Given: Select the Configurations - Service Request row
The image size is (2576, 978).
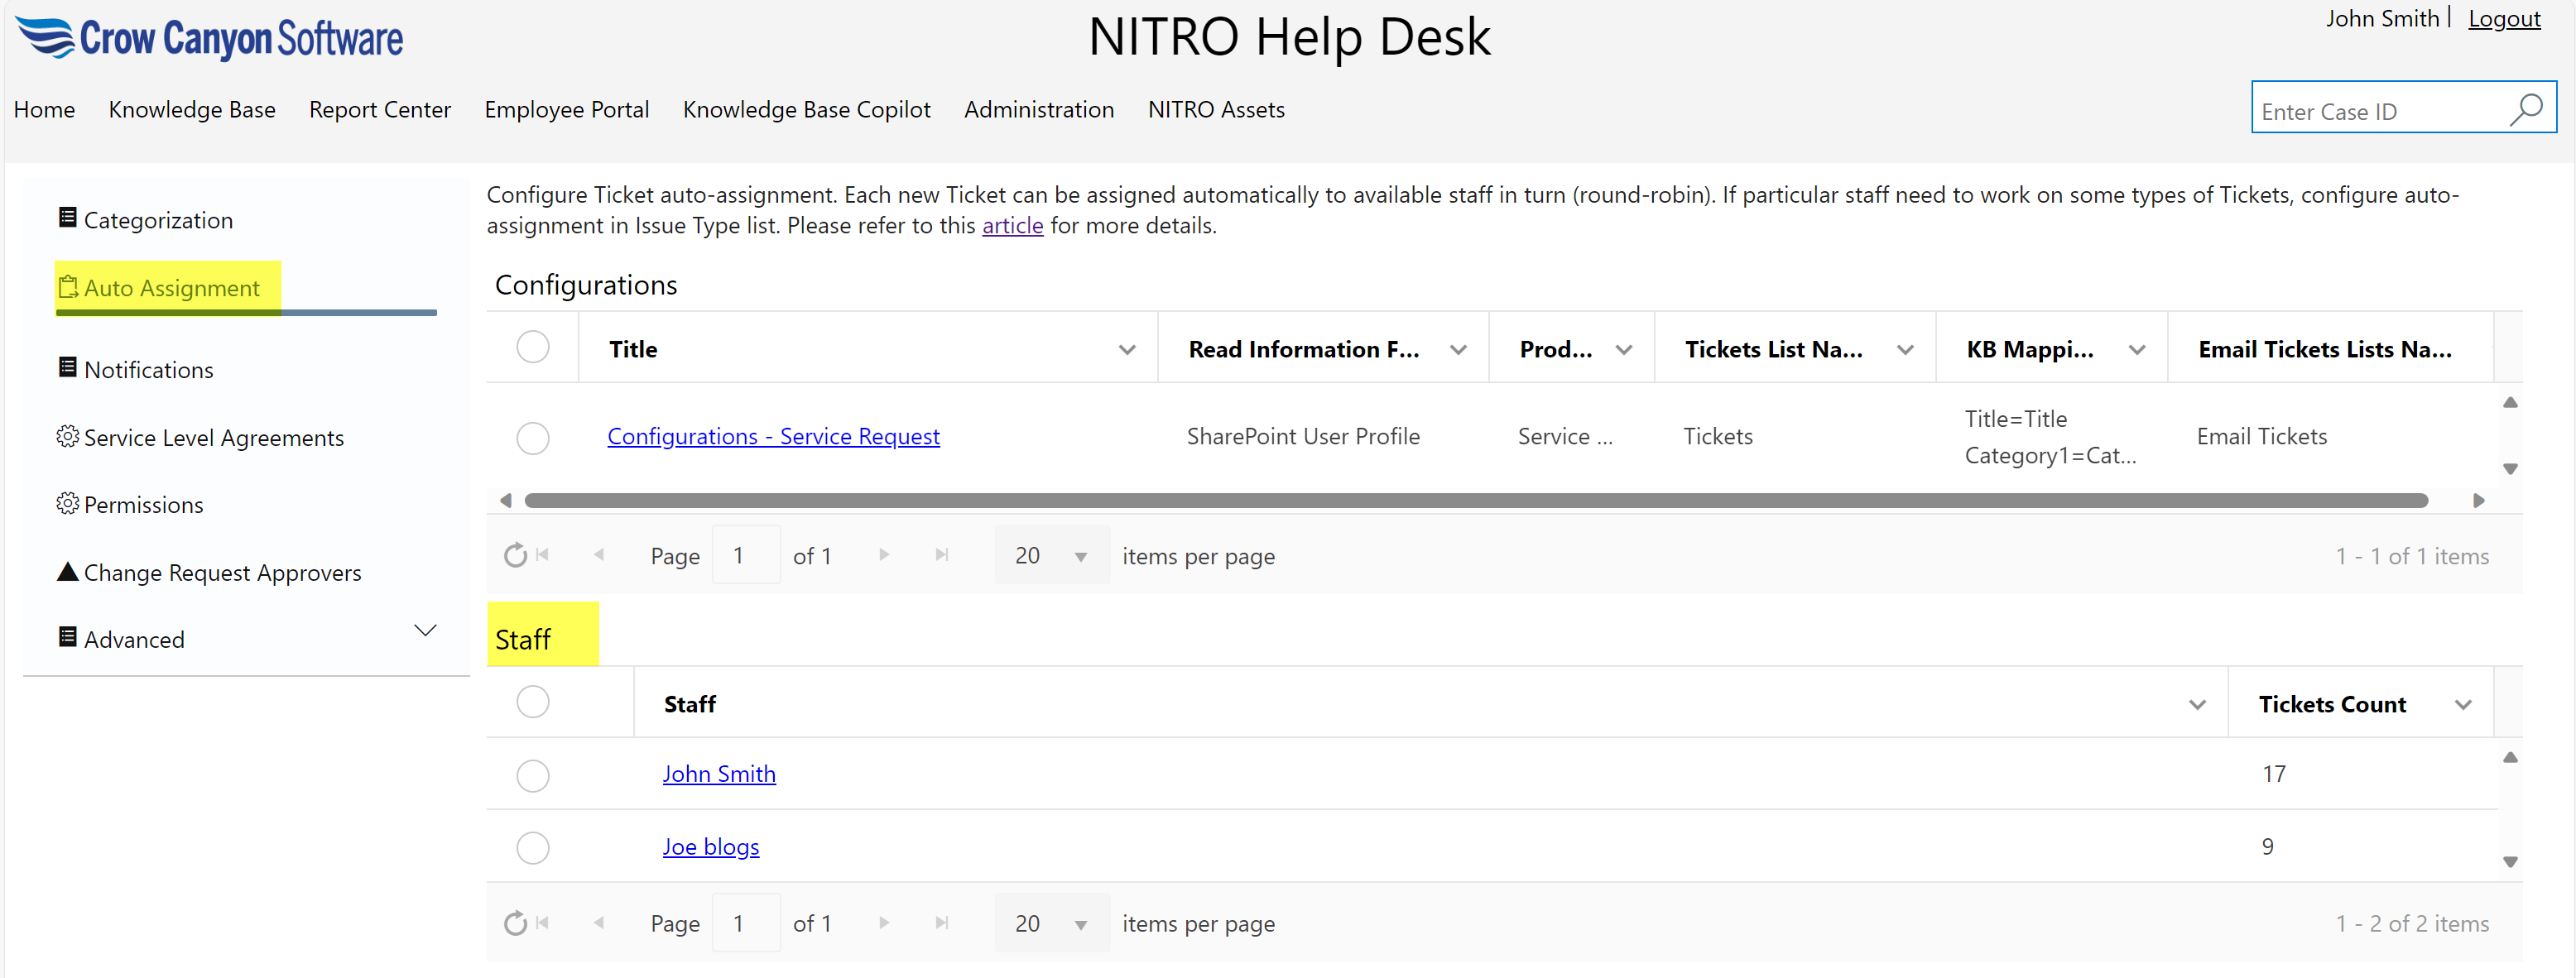Looking at the screenshot, I should pos(533,438).
